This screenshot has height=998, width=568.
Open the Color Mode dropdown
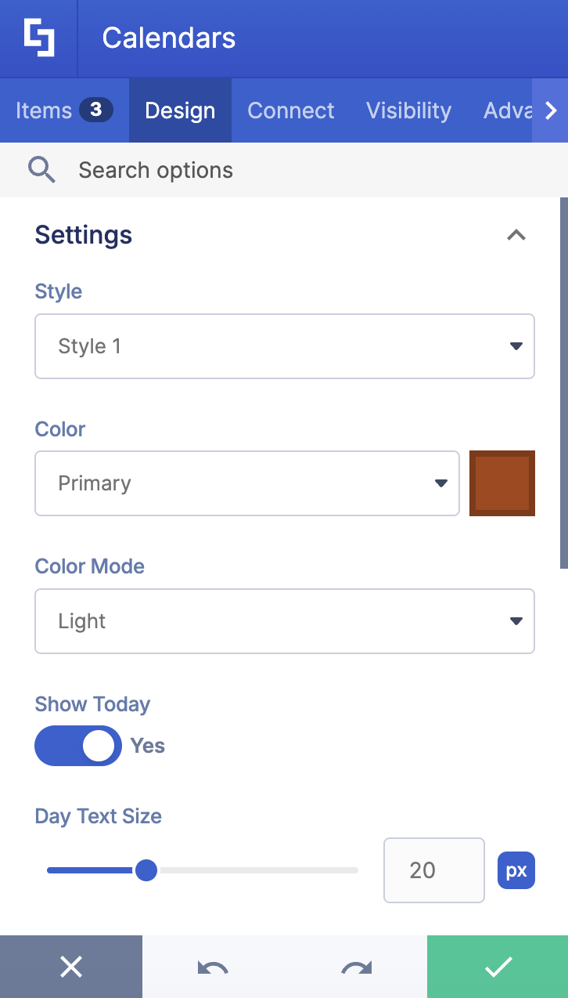click(x=284, y=620)
